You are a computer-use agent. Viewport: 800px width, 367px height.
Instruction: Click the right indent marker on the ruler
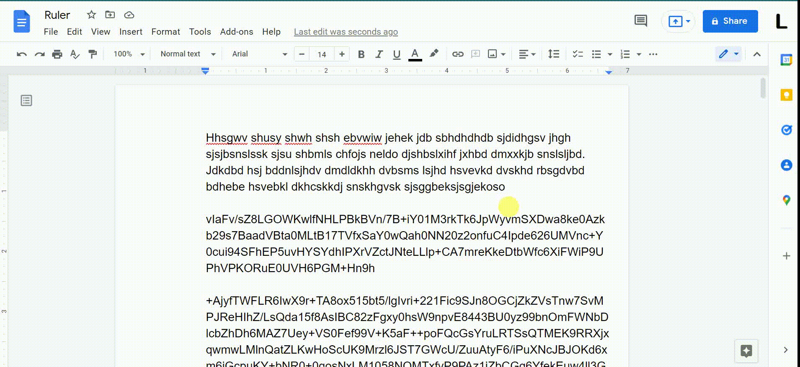609,72
